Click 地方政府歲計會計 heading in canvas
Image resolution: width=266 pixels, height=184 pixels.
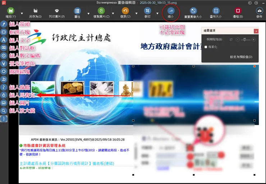tap(171, 46)
